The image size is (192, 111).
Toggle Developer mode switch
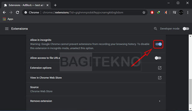coord(186,29)
